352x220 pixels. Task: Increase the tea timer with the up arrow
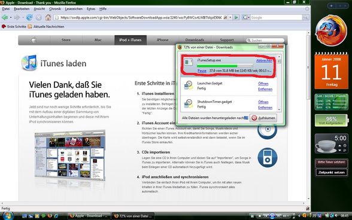tap(339, 146)
